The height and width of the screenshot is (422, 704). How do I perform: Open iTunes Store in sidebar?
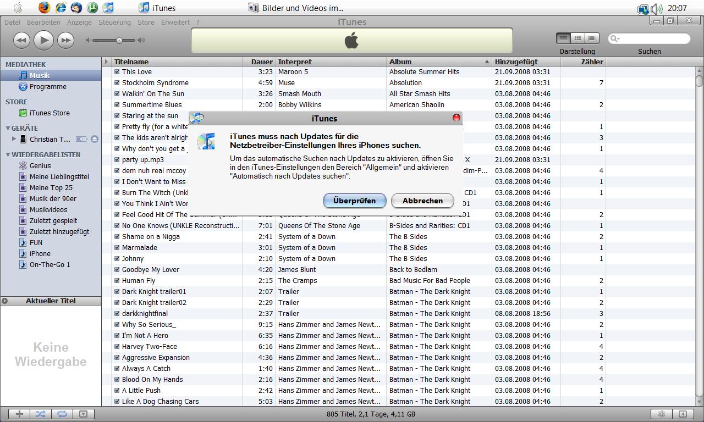pos(51,113)
